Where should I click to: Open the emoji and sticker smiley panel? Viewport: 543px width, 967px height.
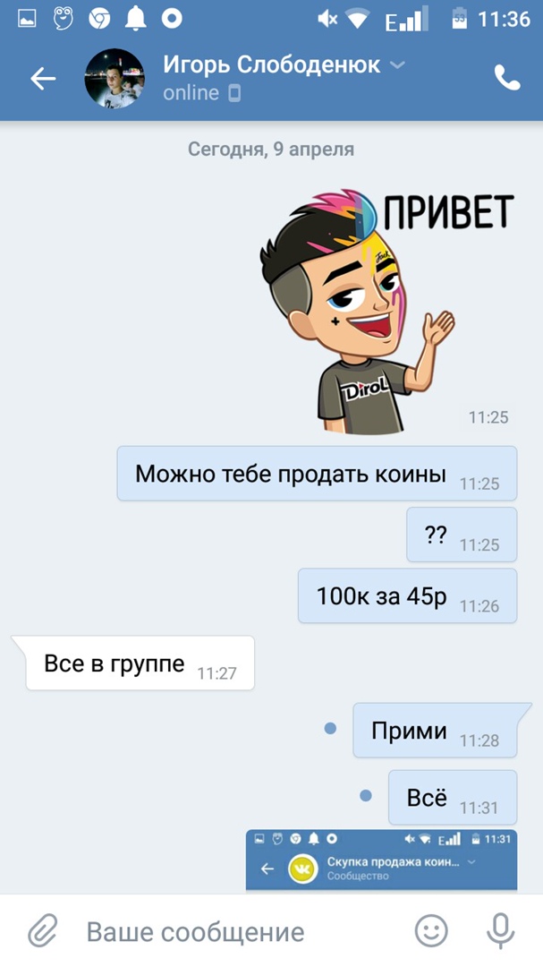coord(431,930)
